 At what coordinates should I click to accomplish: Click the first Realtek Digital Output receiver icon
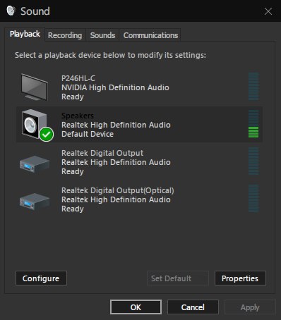[x=35, y=164]
